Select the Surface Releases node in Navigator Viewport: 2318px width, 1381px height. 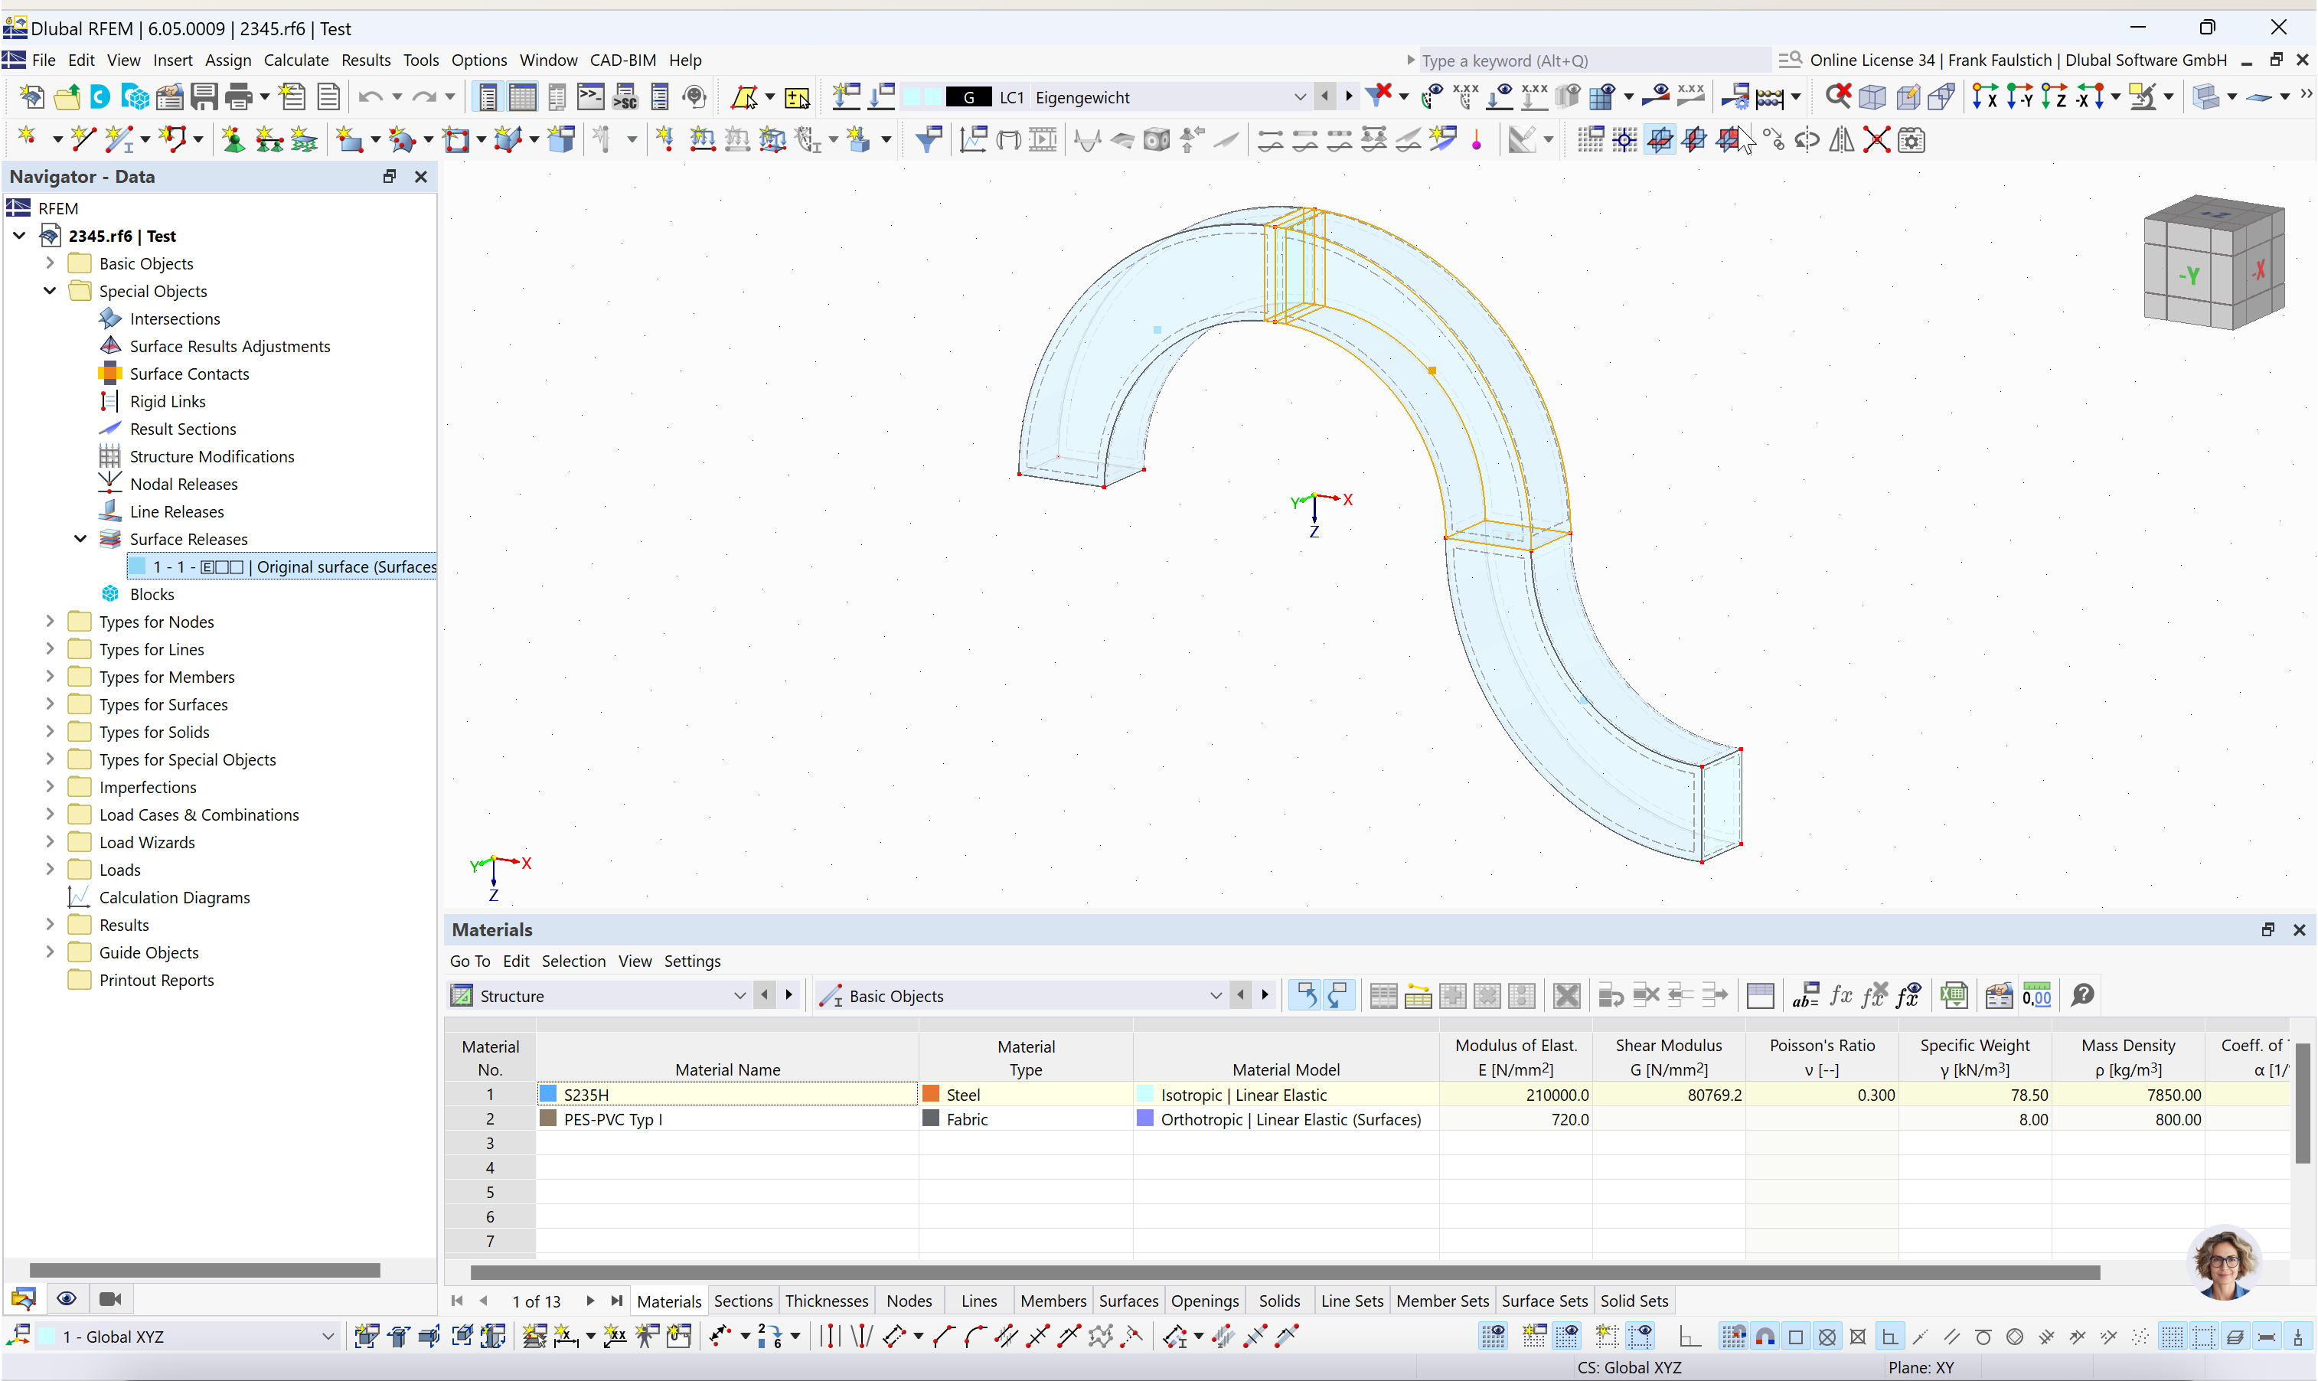point(189,539)
